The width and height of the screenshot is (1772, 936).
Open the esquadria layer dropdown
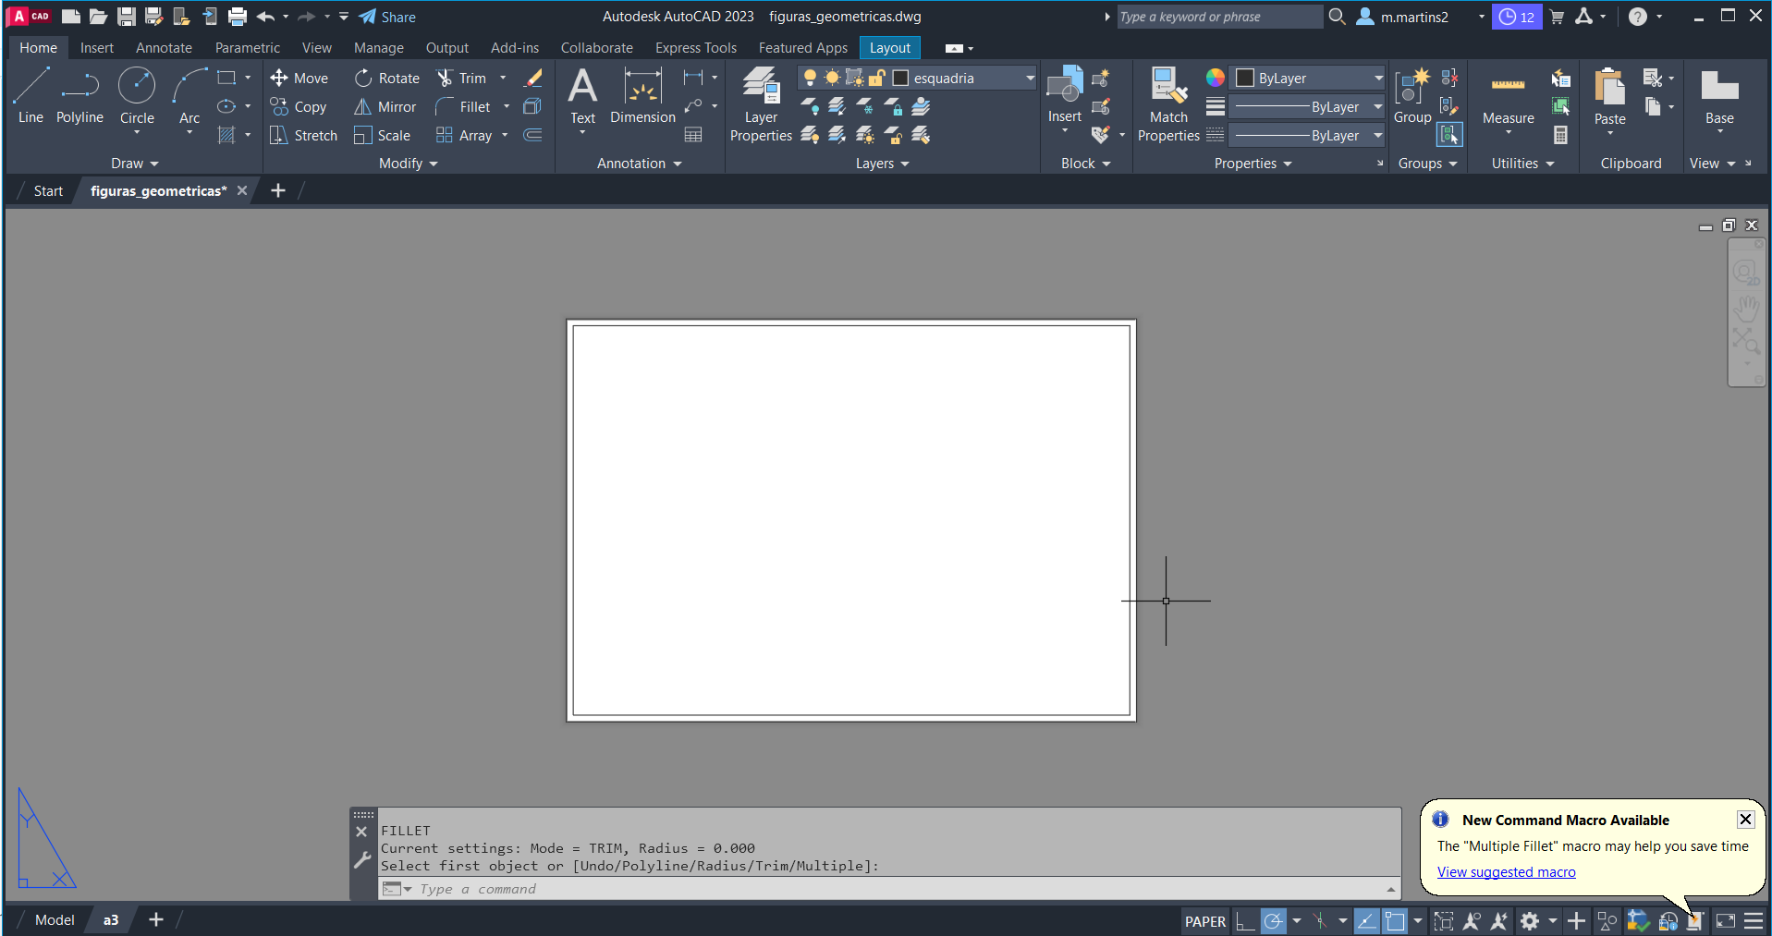(1030, 79)
